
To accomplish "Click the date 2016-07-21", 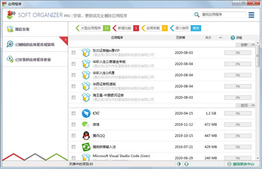I will [184, 147].
